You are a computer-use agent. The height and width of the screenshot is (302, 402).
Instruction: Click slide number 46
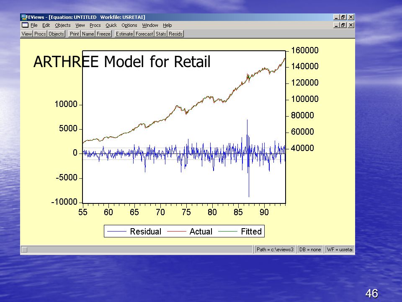point(372,293)
